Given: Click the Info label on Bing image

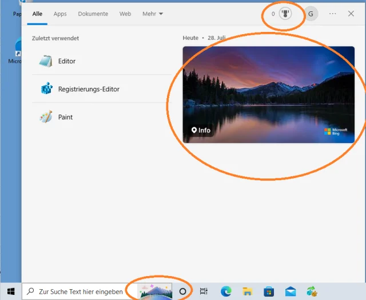Looking at the screenshot, I should [201, 131].
